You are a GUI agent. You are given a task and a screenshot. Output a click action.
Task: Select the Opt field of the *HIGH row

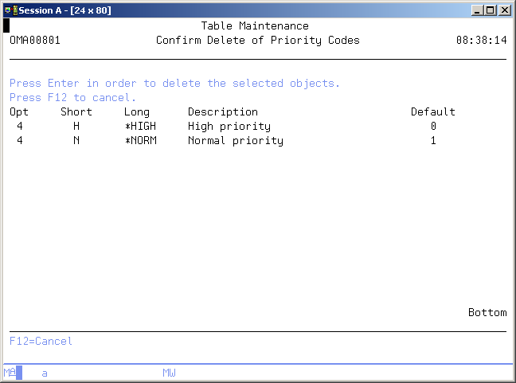[x=19, y=127]
